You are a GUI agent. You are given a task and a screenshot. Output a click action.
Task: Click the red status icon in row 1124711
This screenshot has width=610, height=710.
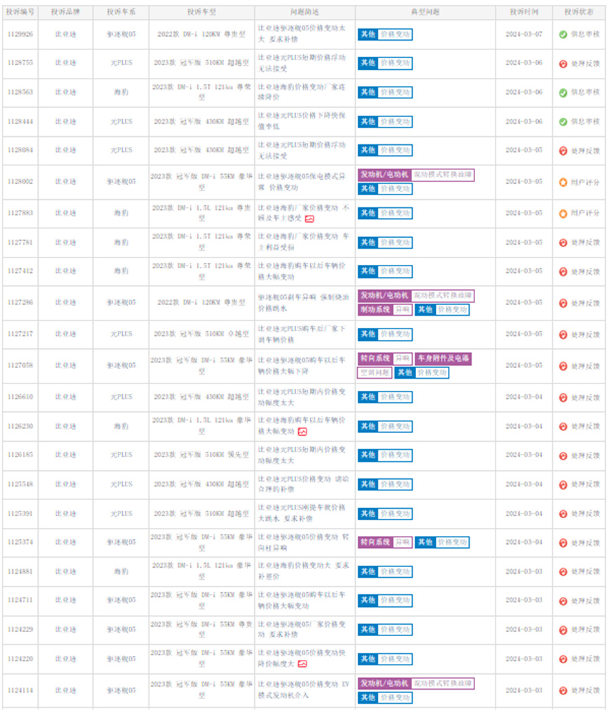point(563,602)
